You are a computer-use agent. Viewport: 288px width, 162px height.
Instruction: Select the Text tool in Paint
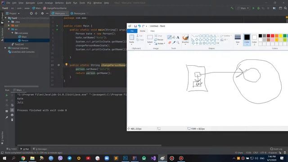(178, 37)
